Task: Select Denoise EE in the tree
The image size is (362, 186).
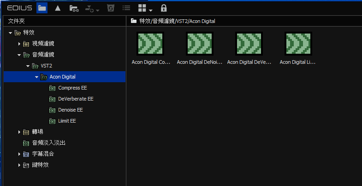Action: (71, 110)
